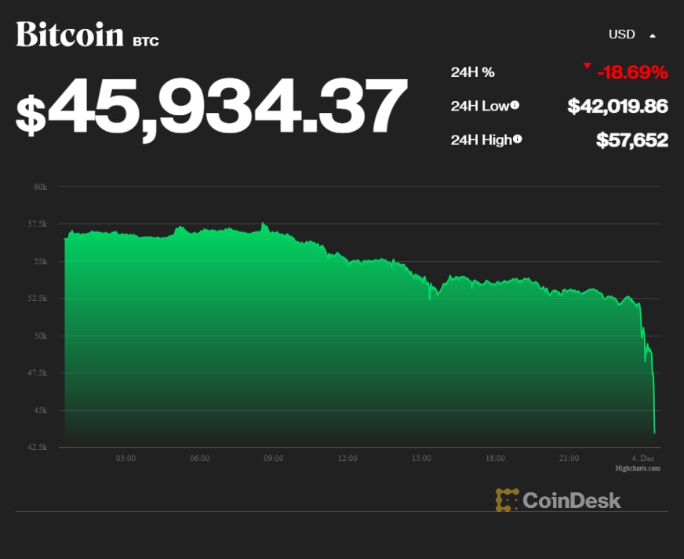The height and width of the screenshot is (559, 684).
Task: Click the red down triangle by 24H %
Action: pyautogui.click(x=587, y=66)
